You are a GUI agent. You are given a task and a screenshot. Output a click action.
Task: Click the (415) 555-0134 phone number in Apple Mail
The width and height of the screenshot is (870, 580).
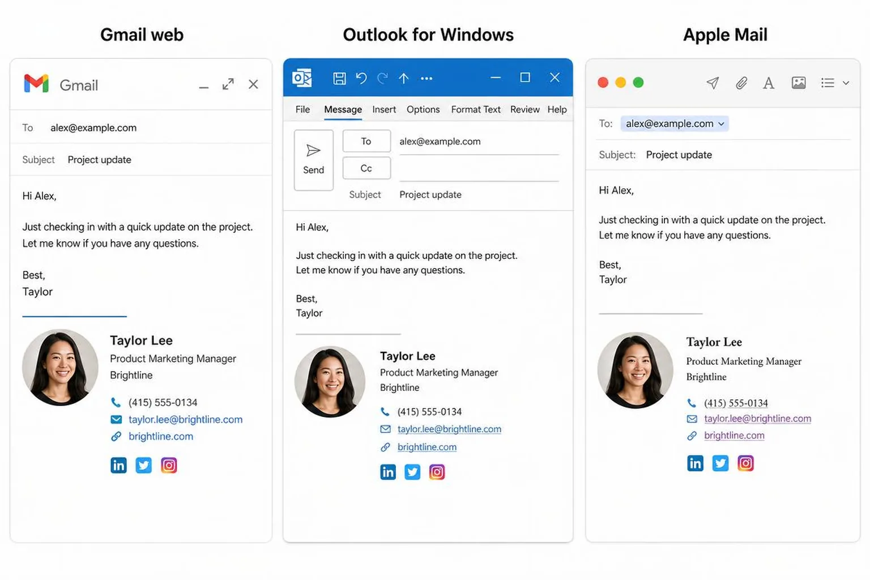(x=736, y=403)
